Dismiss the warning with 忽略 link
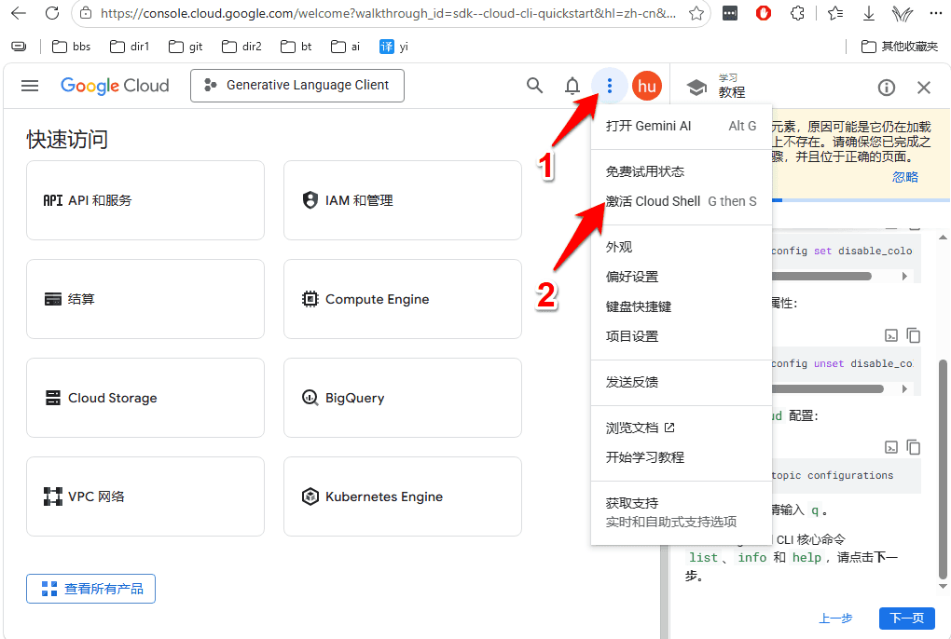This screenshot has height=639, width=951. (x=905, y=177)
